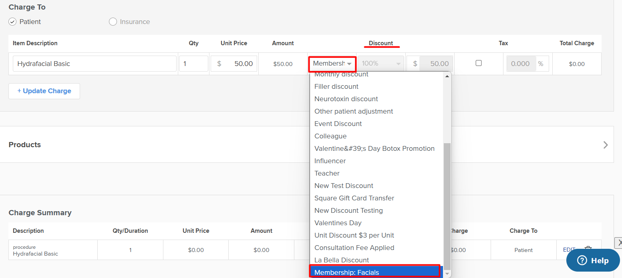Select the Influencer discount option
The width and height of the screenshot is (622, 278).
(376, 161)
